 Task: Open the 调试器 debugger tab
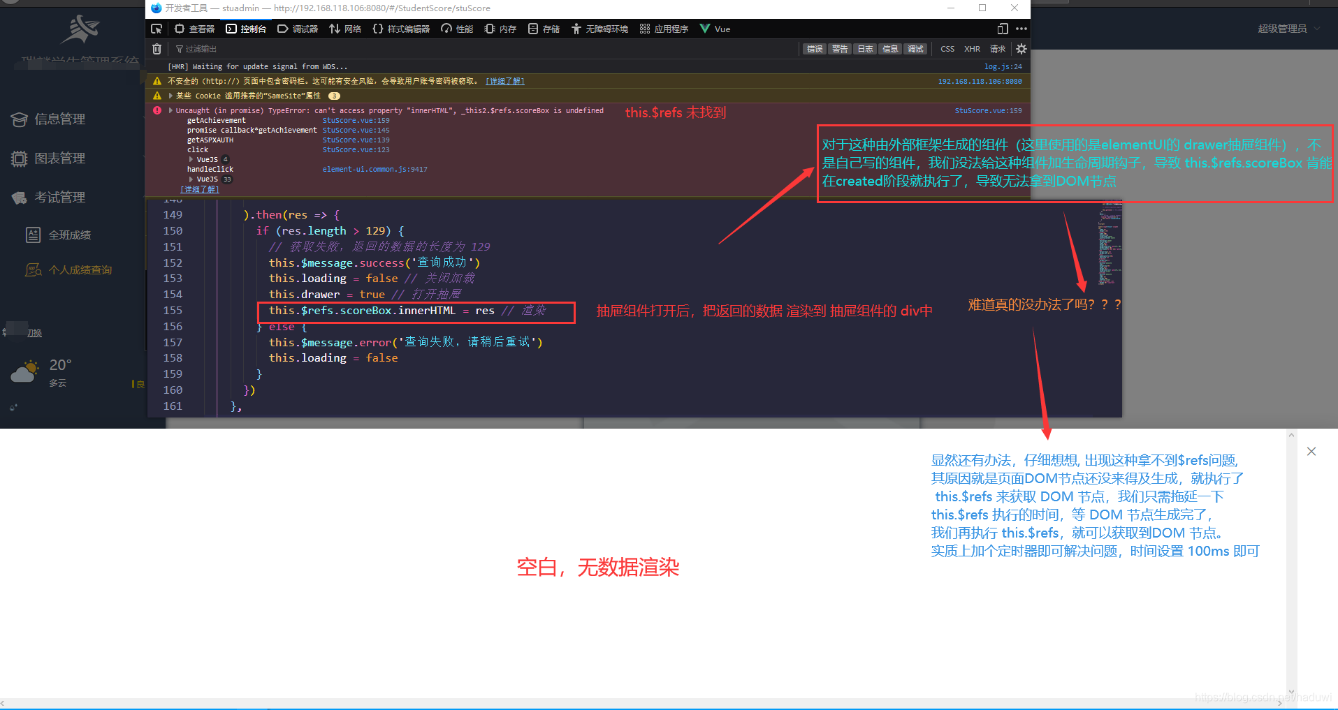coord(298,29)
